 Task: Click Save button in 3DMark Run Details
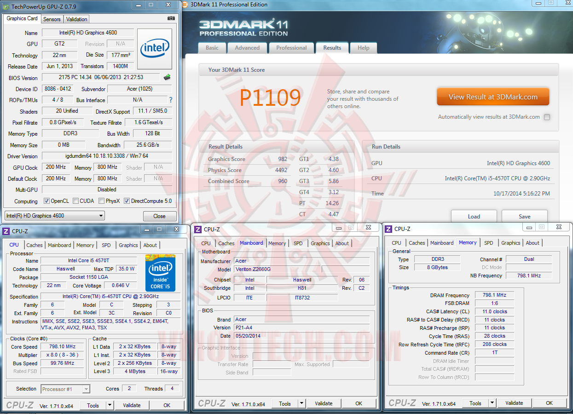tap(525, 217)
